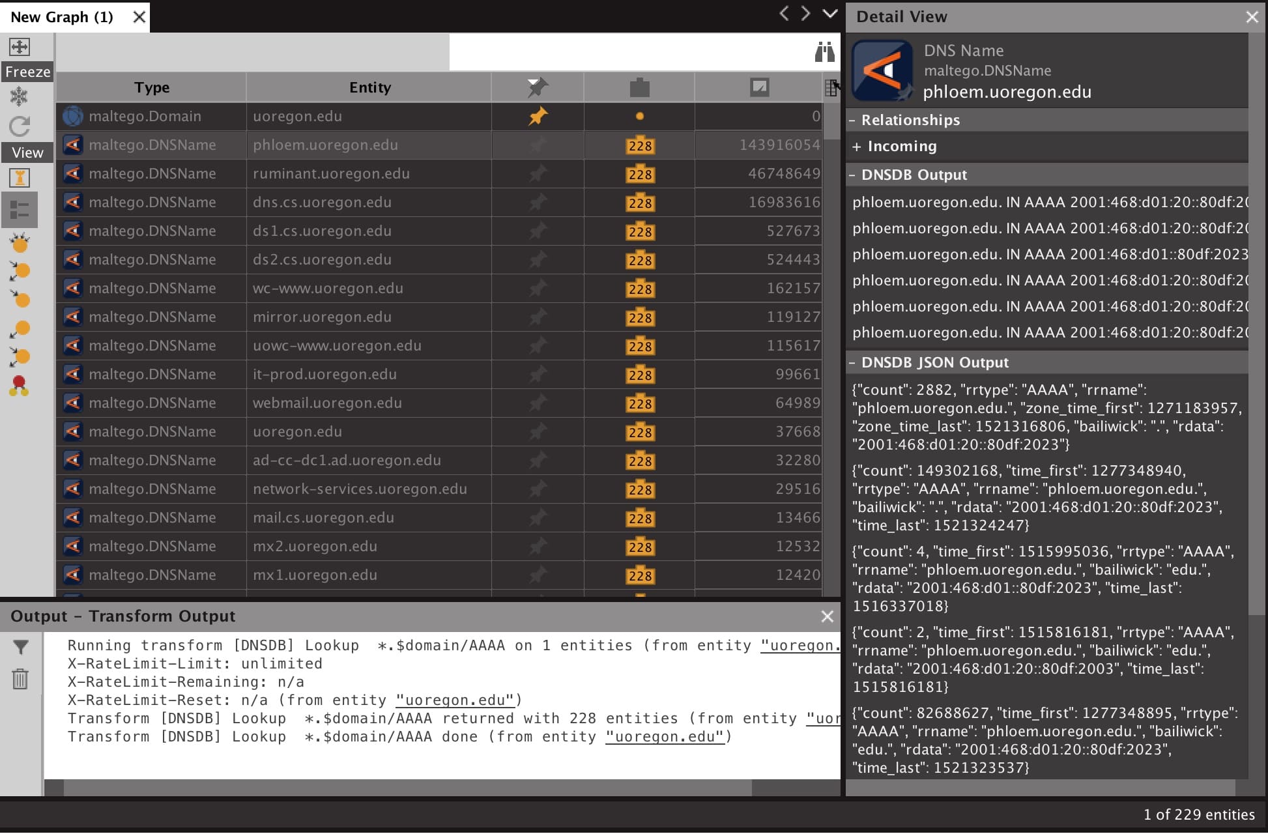Screen dimensions: 1268x834
Task: Sort by the Entity column header
Action: 369,87
